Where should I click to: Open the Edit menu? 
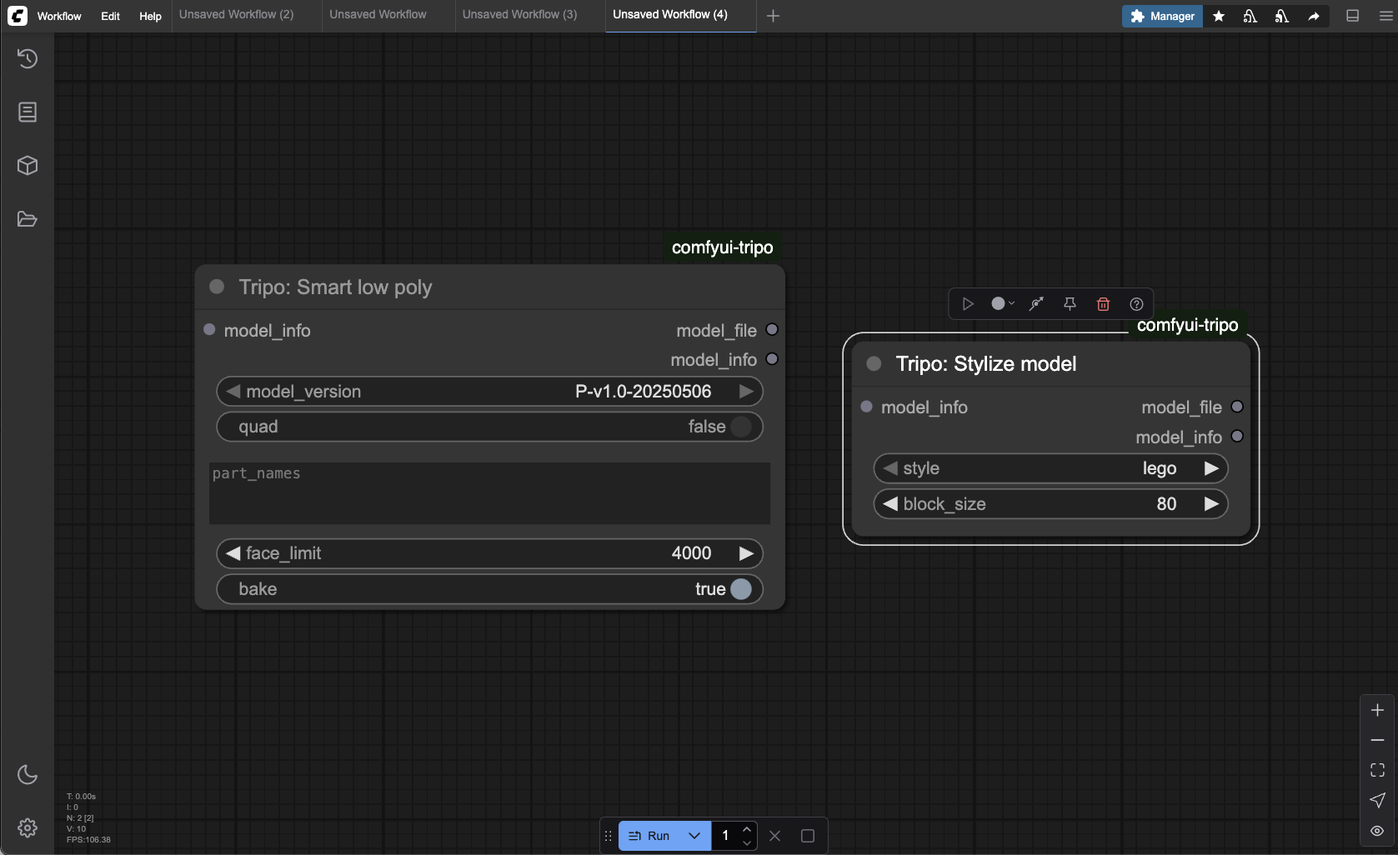coord(110,16)
